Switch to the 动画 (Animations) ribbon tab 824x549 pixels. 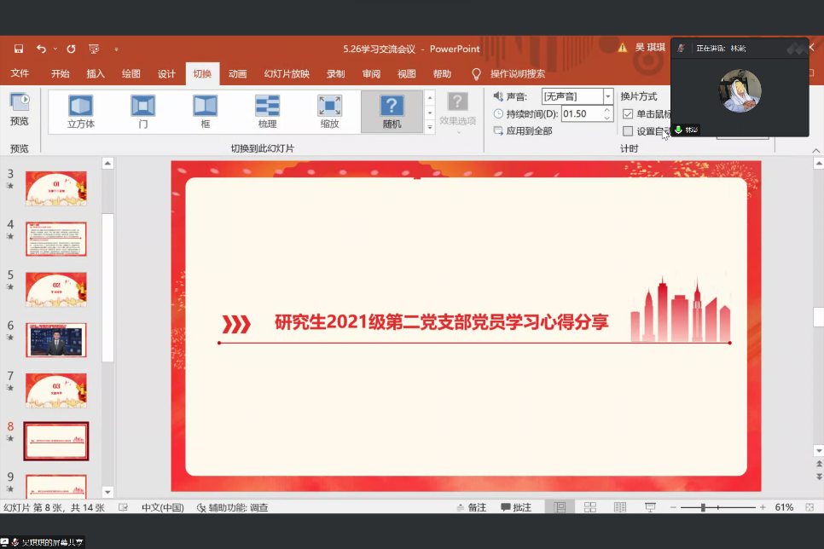237,73
